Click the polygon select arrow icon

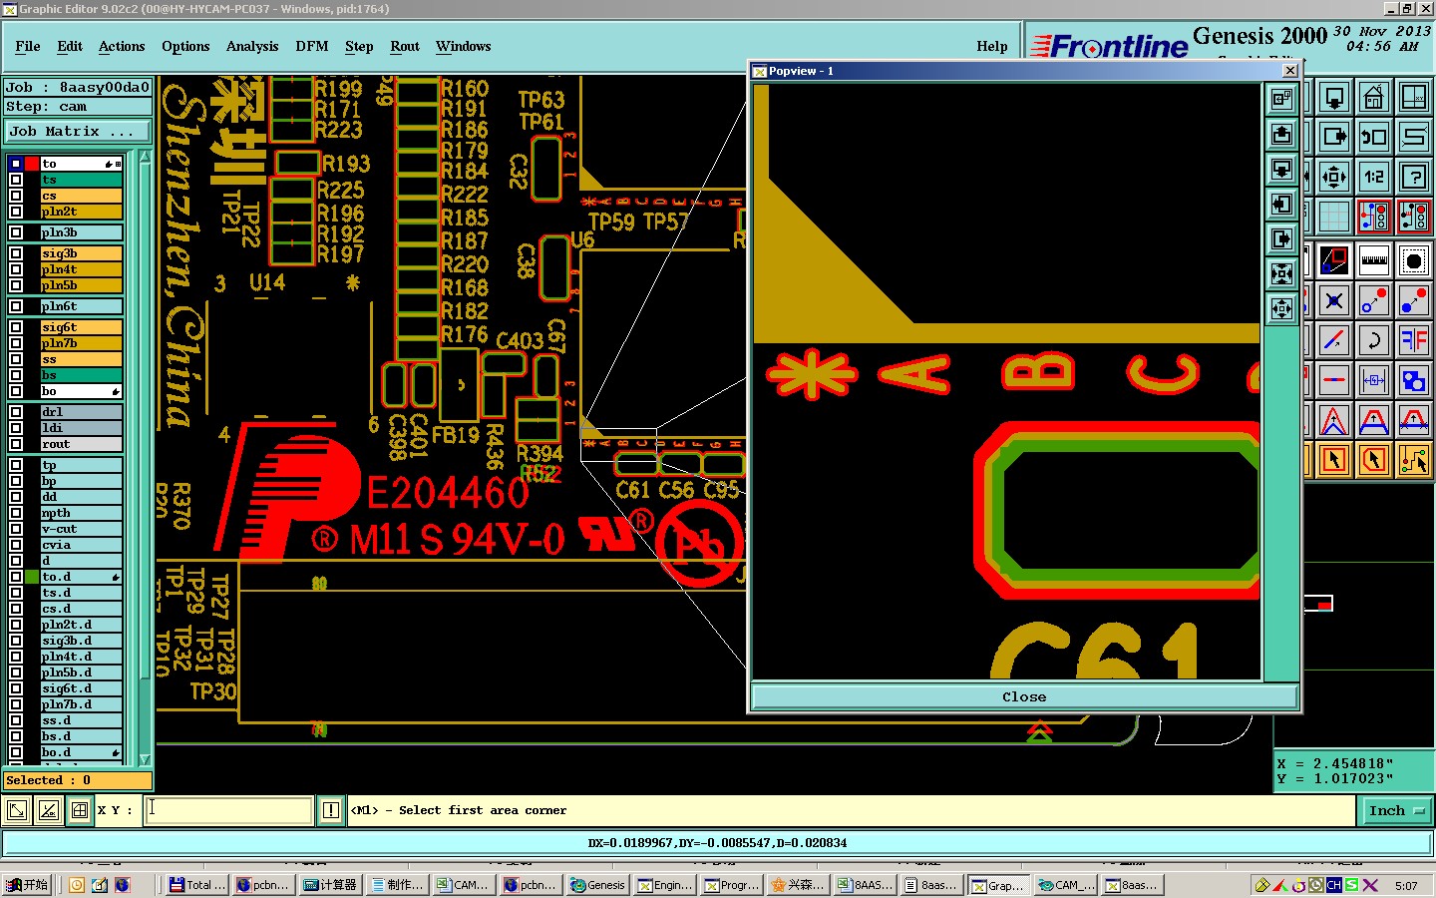point(1374,460)
